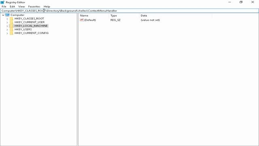Expand the HKEY_CURRENT_CONFIG node
This screenshot has width=259, height=146.
pos(7,33)
